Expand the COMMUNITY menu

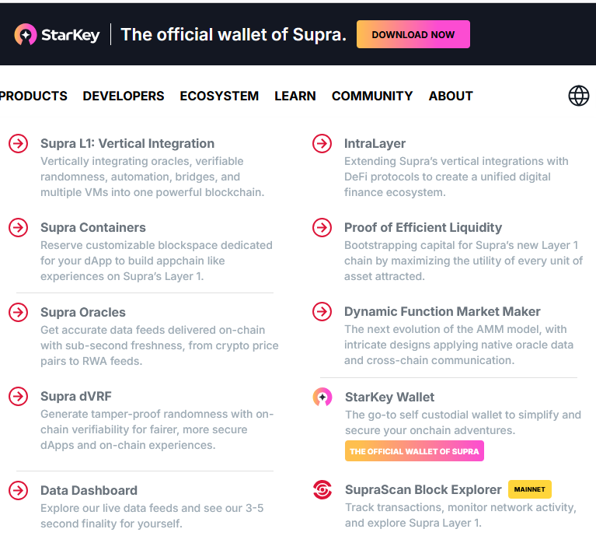click(x=372, y=96)
